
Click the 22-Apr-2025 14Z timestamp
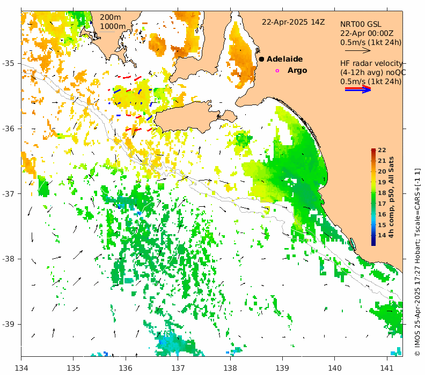(293, 22)
